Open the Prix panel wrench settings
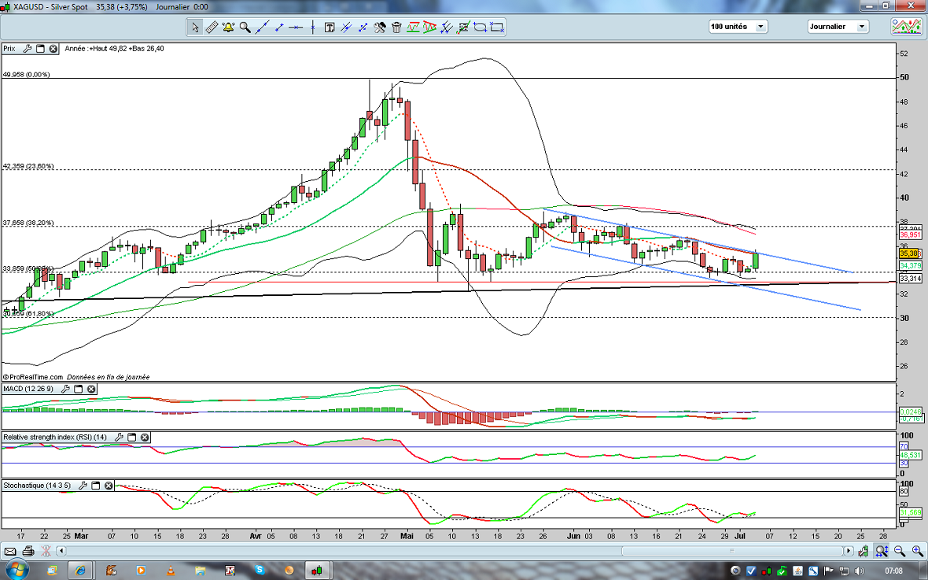 (28, 49)
